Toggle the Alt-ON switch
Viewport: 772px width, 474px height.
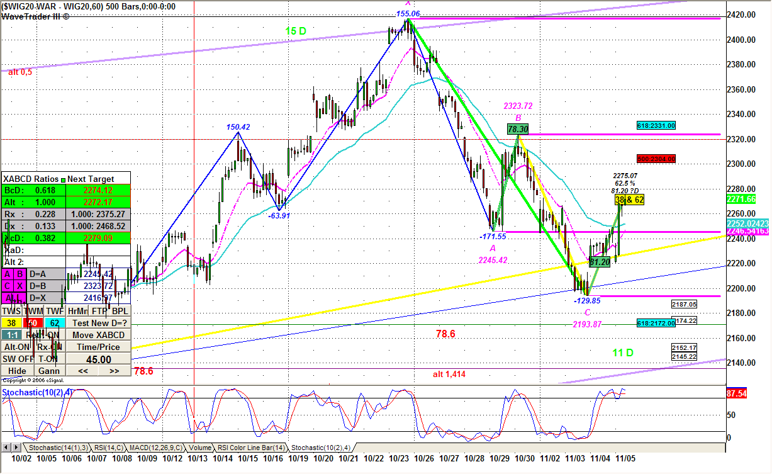[17, 347]
